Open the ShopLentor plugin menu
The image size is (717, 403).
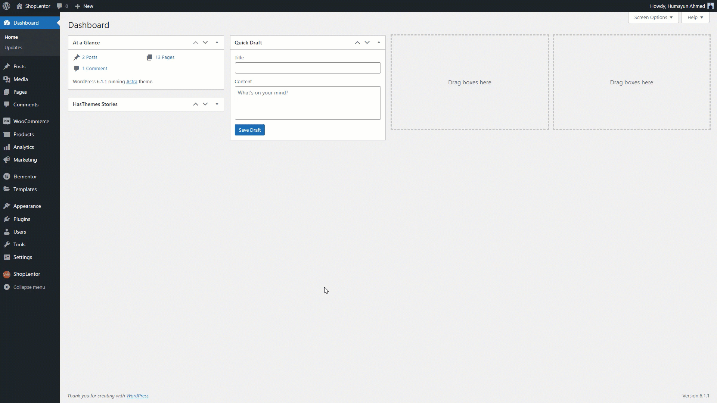coord(27,274)
